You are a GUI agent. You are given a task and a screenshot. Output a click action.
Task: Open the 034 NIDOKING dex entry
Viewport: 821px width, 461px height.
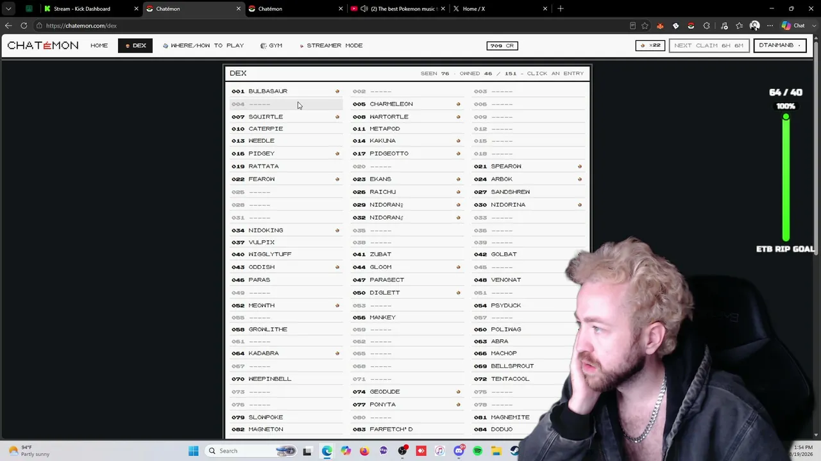click(286, 230)
